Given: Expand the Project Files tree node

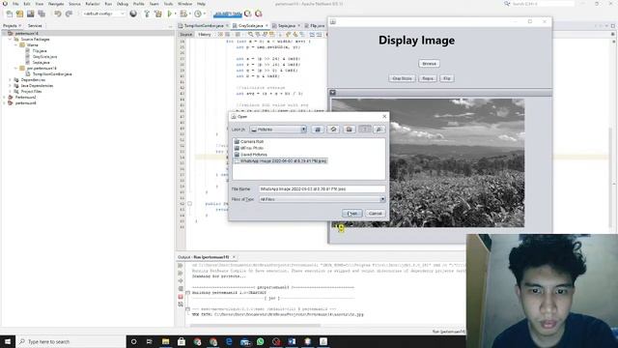Looking at the screenshot, I should [x=11, y=92].
